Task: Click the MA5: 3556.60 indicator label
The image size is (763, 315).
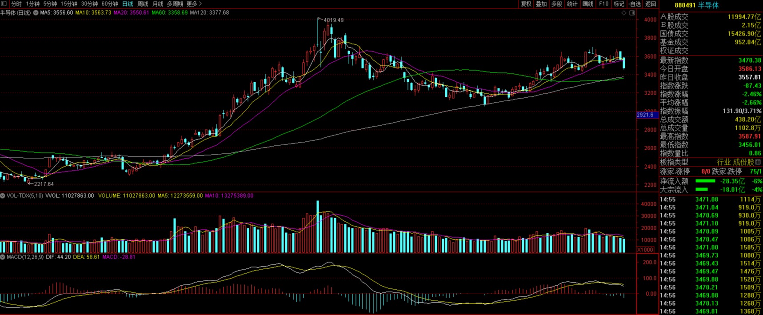Action: tap(56, 13)
